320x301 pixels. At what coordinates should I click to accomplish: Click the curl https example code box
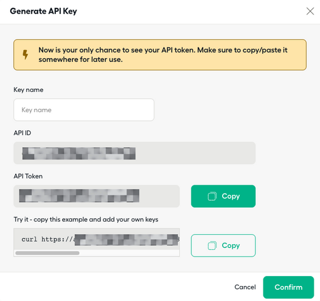point(97,239)
